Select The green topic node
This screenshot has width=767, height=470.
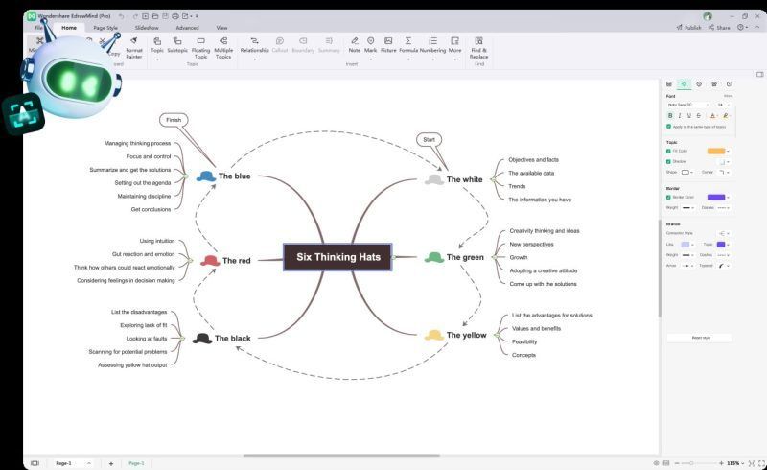[x=454, y=257]
